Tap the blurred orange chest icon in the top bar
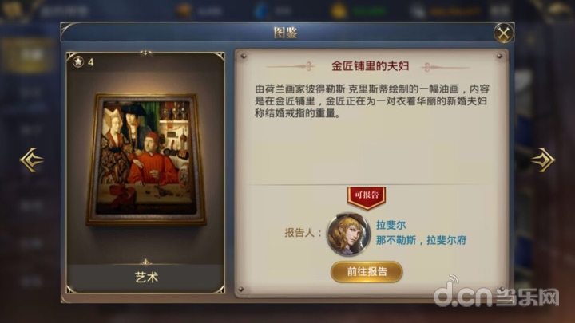This screenshot has height=323, width=575. click(x=184, y=11)
